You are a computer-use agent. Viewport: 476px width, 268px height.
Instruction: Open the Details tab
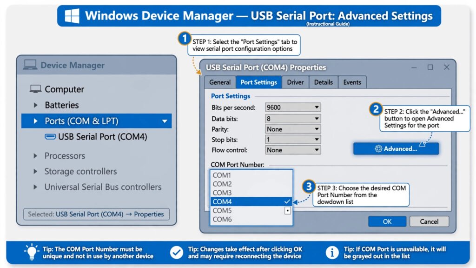[x=324, y=82]
